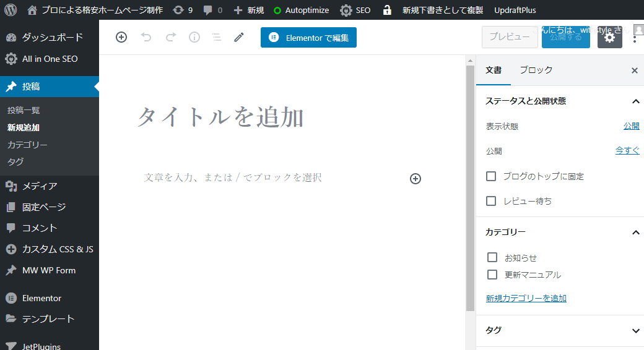Select the pencil edit tool icon
The height and width of the screenshot is (350, 644).
238,37
